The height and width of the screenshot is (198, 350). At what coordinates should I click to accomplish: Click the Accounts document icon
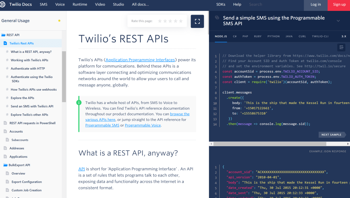click(5, 132)
